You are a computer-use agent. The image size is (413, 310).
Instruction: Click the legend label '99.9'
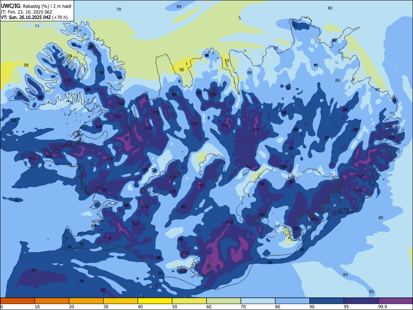click(382, 307)
